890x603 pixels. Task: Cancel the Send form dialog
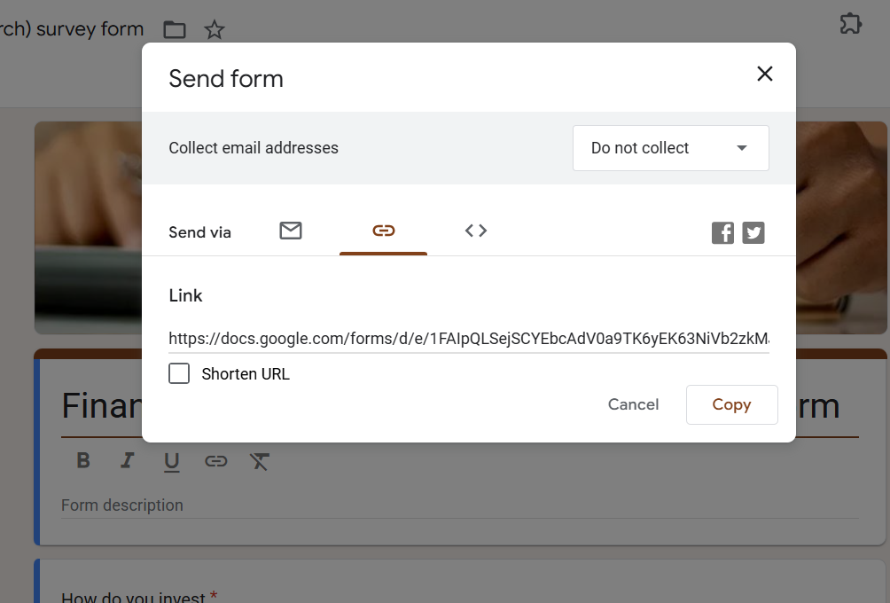(633, 404)
